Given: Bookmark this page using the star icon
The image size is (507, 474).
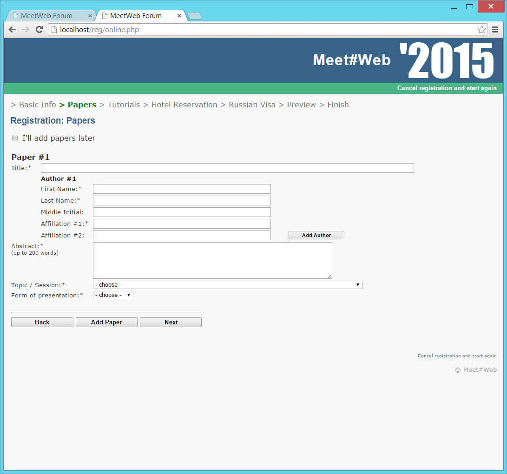Looking at the screenshot, I should (481, 29).
